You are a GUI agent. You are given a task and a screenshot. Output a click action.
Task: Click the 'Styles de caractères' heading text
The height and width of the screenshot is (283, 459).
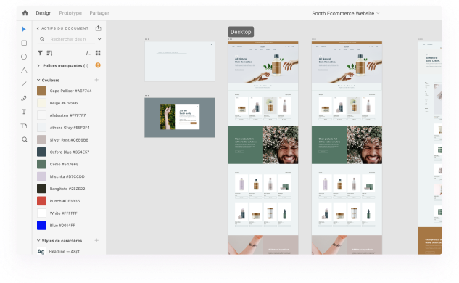tap(62, 241)
